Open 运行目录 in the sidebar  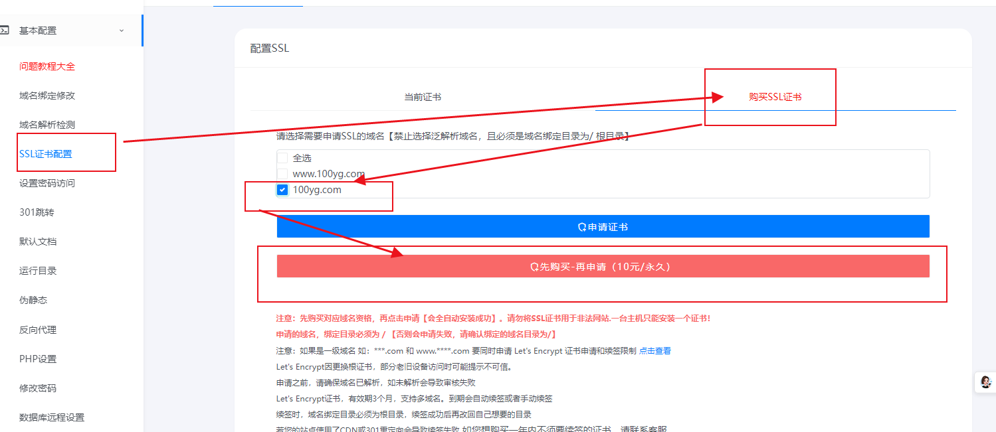[x=38, y=271]
